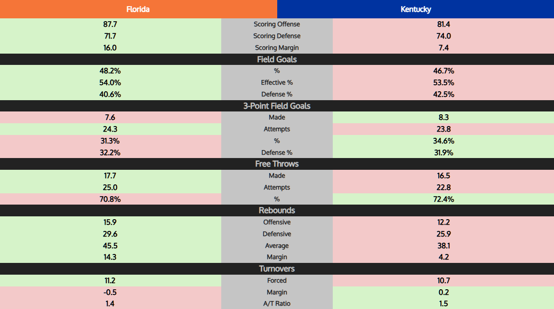Click the Kentucky team header
The image size is (554, 309).
[x=416, y=9]
